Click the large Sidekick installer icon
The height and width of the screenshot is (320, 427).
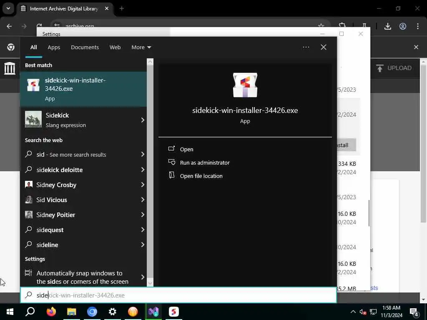(245, 85)
